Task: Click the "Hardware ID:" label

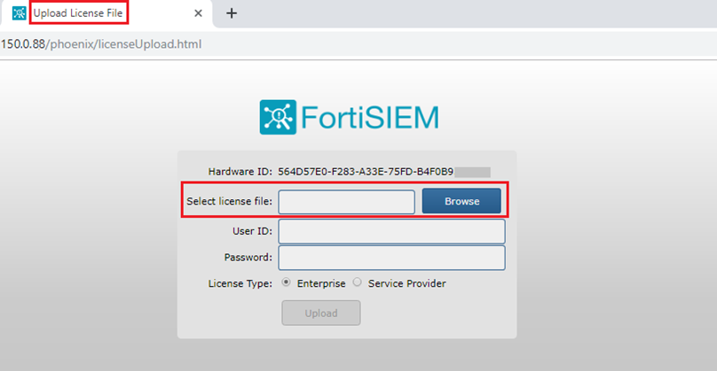Action: 239,172
